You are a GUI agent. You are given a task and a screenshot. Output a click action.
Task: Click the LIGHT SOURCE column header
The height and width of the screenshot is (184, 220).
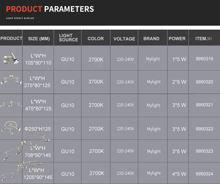coord(68,38)
